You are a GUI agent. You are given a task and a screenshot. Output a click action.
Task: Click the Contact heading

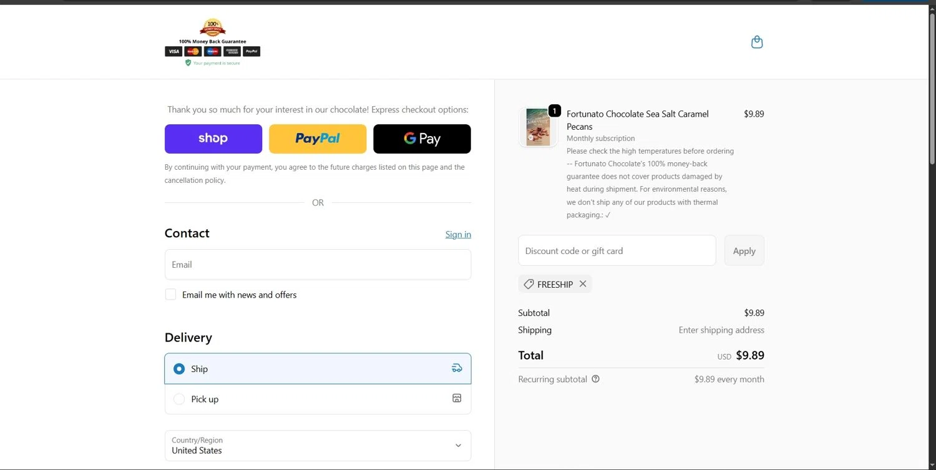click(187, 233)
